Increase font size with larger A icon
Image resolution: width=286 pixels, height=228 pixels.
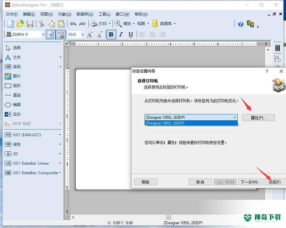[90, 35]
